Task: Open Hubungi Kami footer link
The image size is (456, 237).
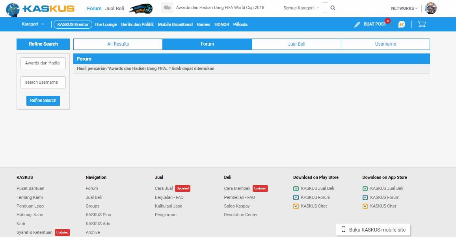Action: pos(30,215)
